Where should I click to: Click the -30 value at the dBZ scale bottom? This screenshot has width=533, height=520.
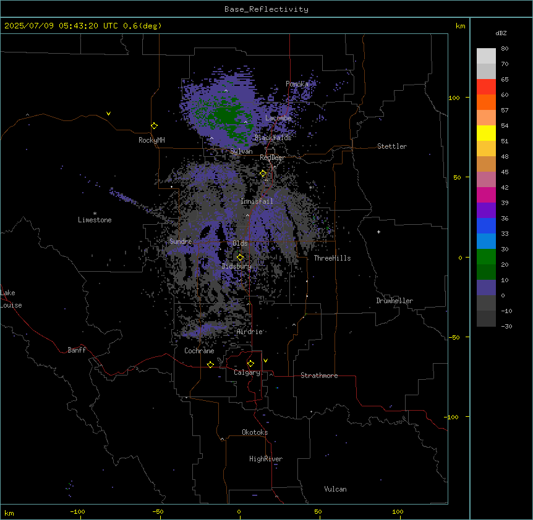(506, 326)
